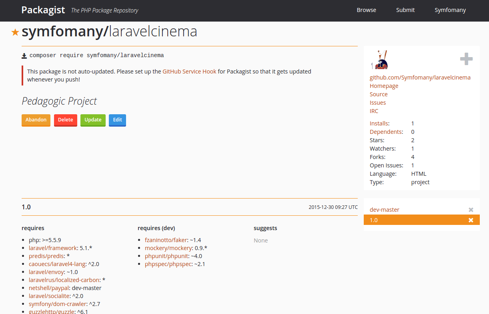Click the download icon before composer command
The height and width of the screenshot is (314, 489).
coord(24,56)
